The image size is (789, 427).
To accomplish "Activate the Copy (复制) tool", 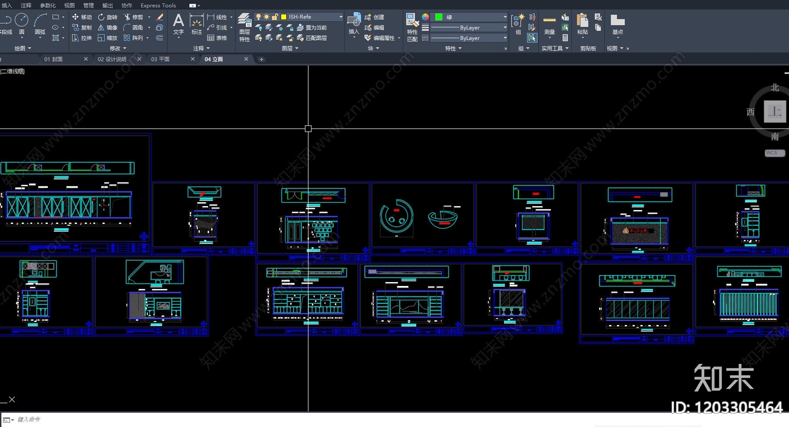I will (x=82, y=28).
